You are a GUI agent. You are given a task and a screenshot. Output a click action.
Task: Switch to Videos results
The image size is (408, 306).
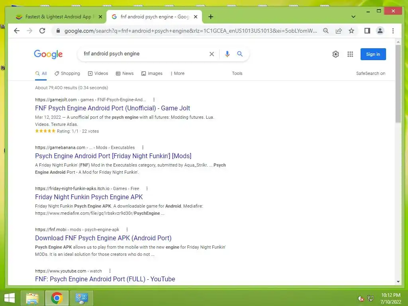[98, 73]
